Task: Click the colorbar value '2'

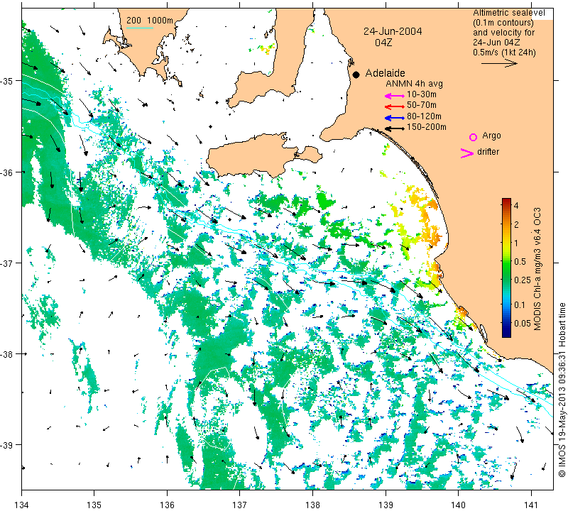Action: coord(516,224)
